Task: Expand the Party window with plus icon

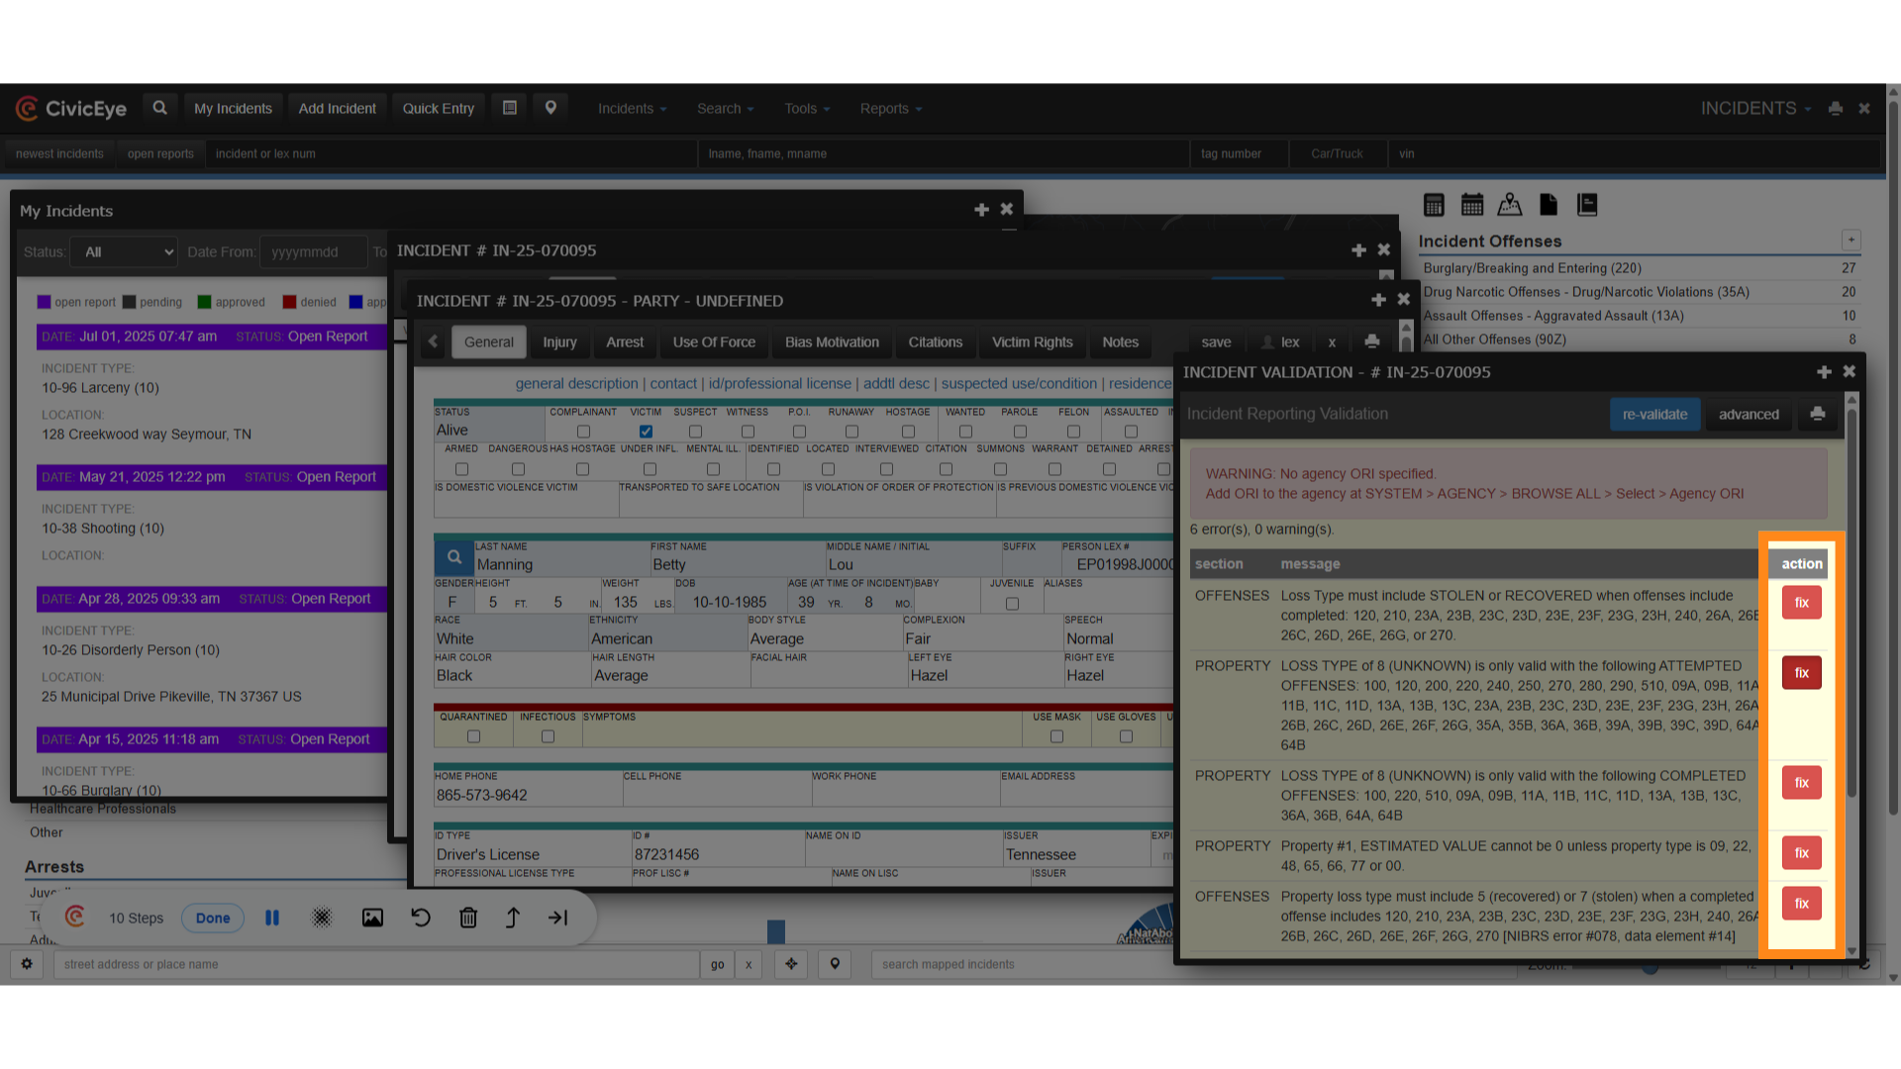Action: 1378,300
